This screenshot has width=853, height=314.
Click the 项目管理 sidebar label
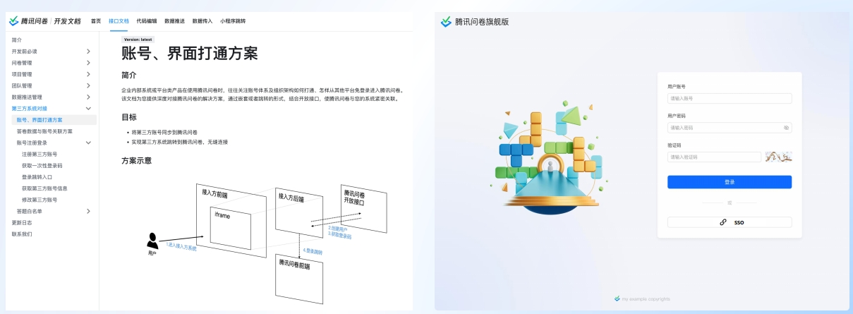(22, 74)
